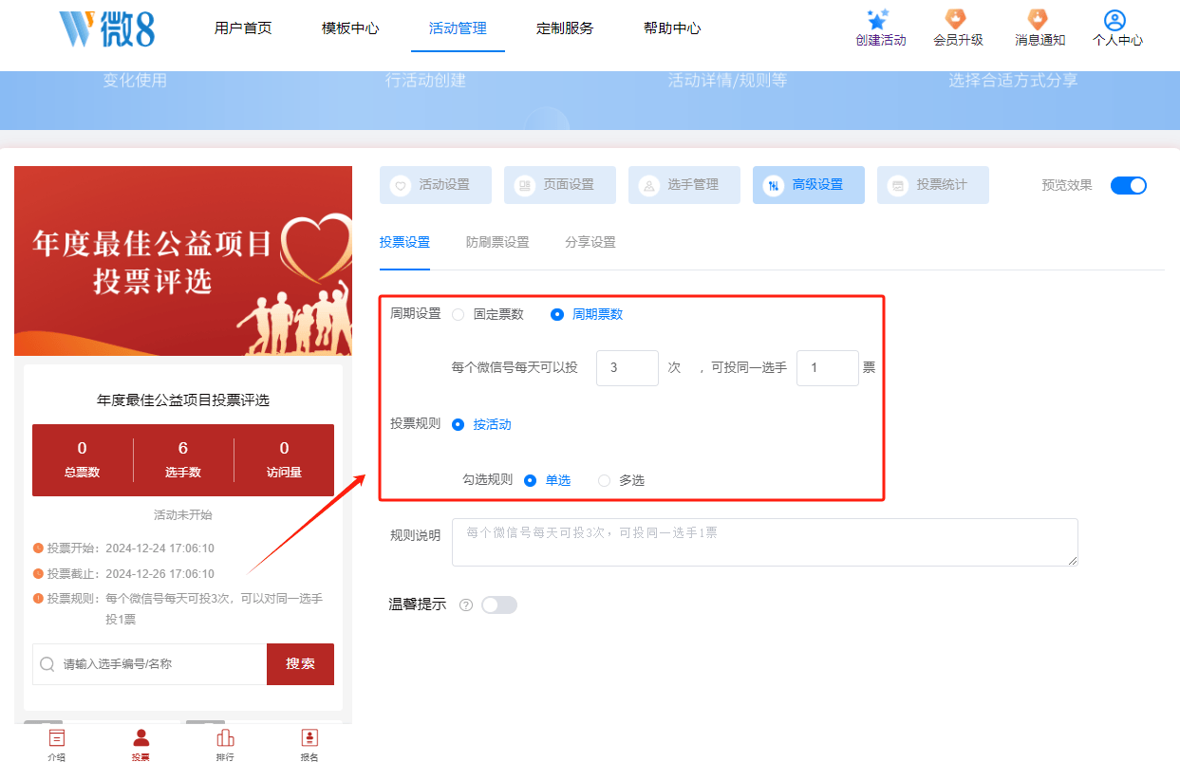Screen dimensions: 1180x781
Task: Open the 选手管理 section button
Action: click(684, 185)
